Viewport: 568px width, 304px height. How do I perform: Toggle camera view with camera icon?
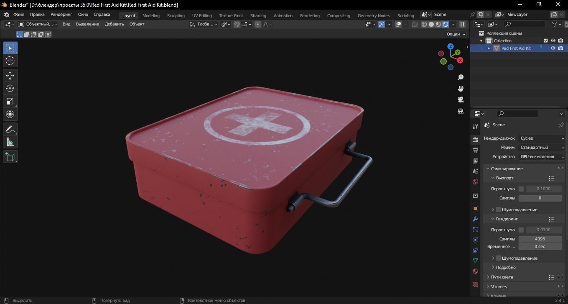click(461, 100)
